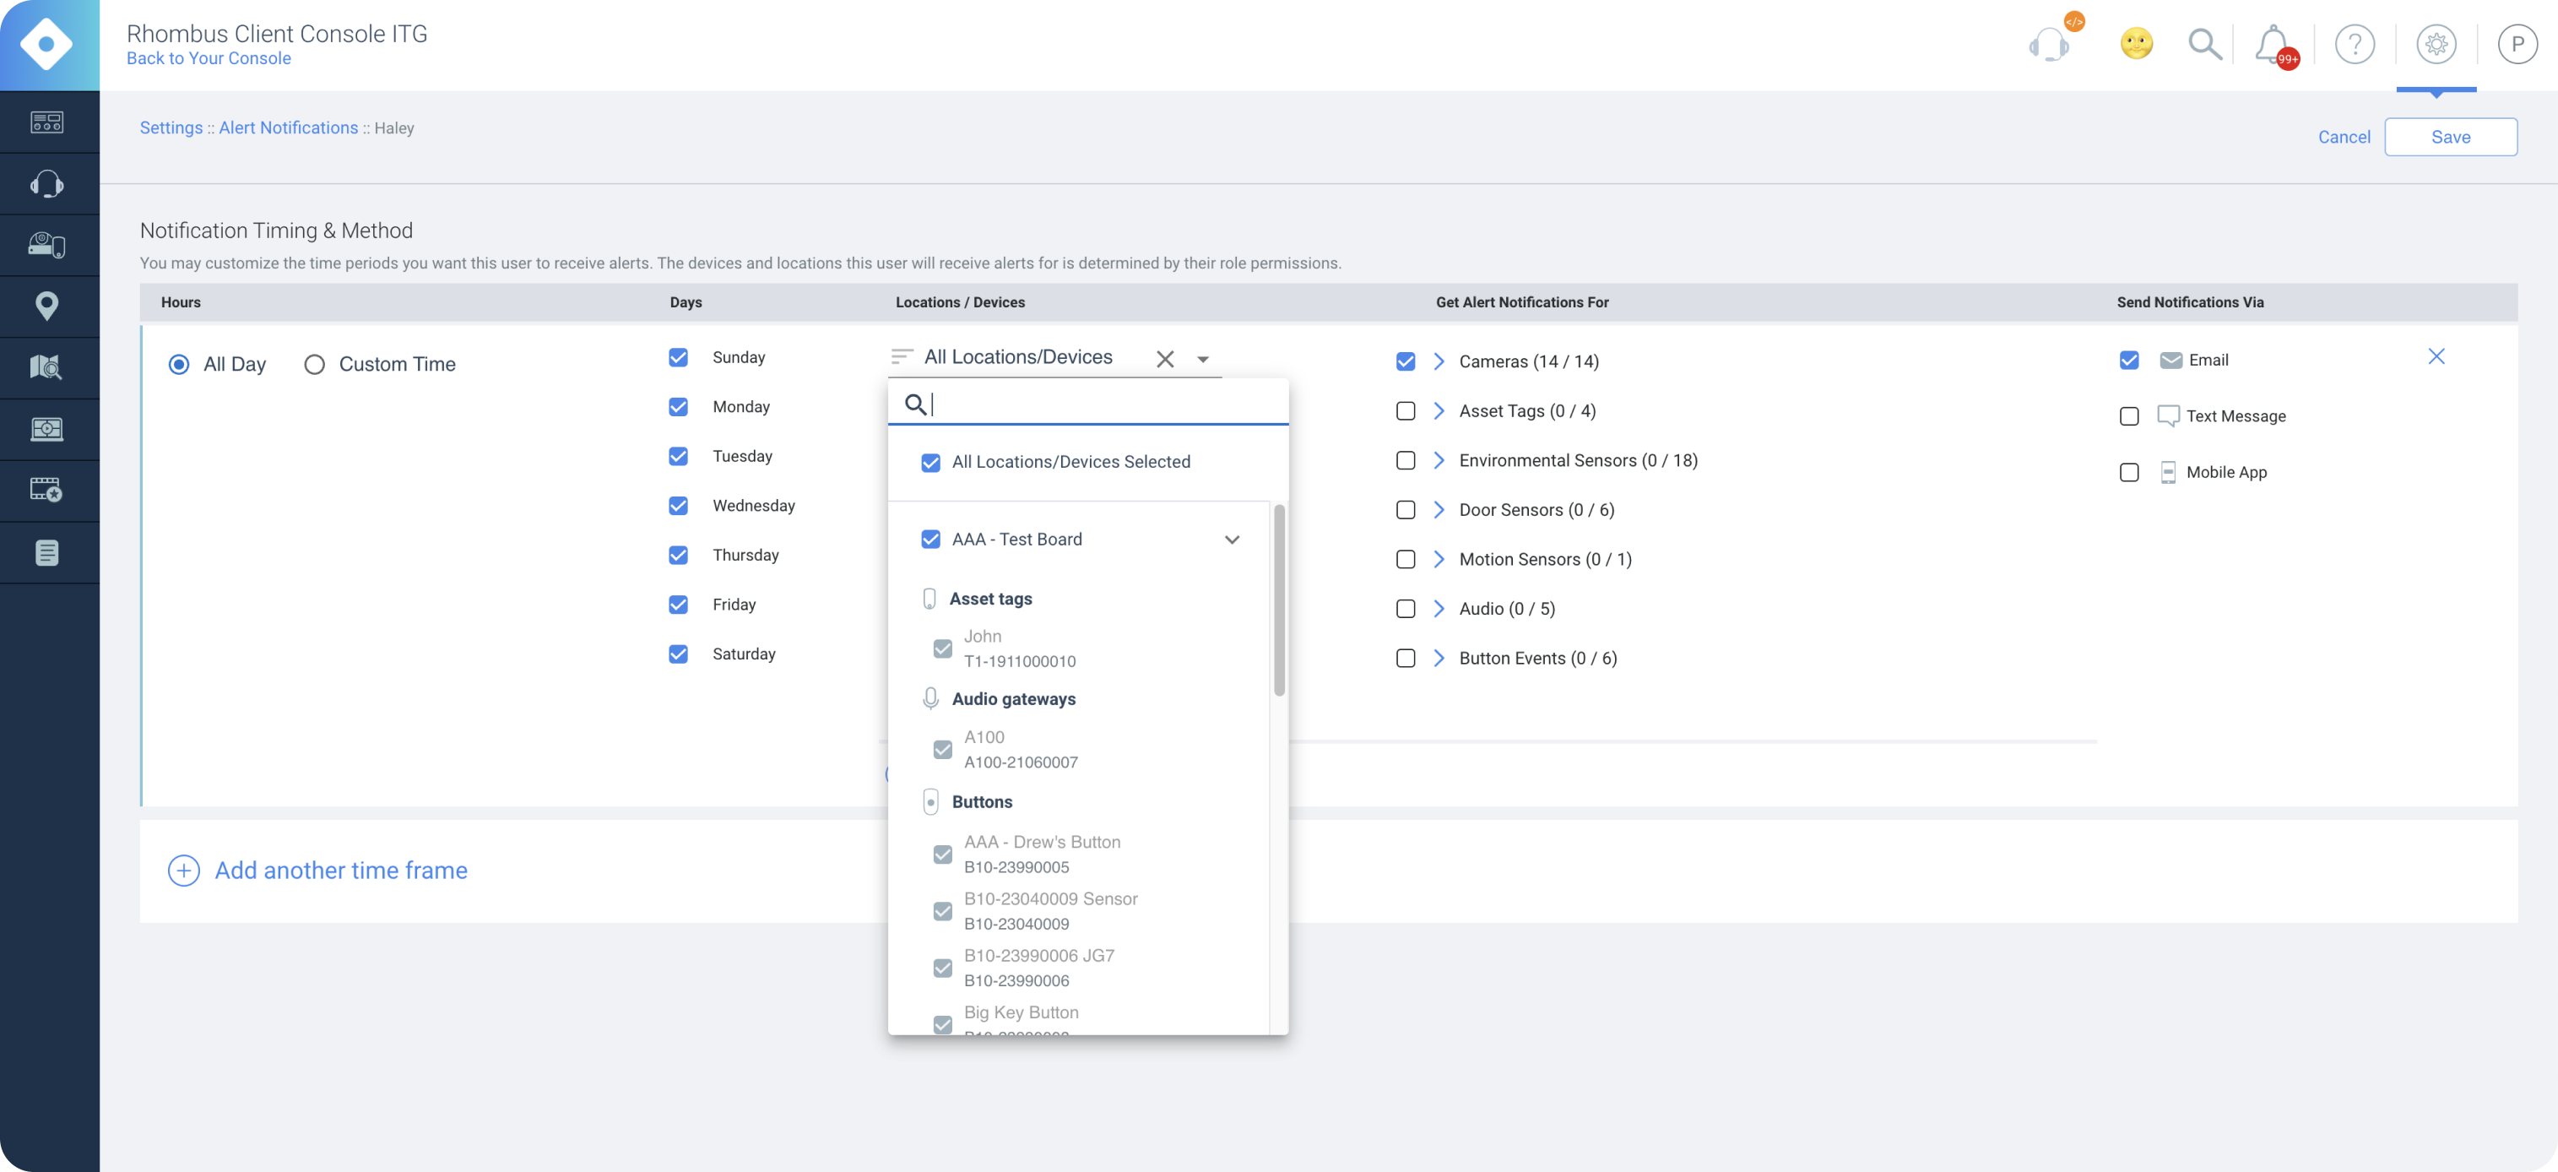Screen dimensions: 2558x1172
Task: Expand the Environmental Sensors chevron
Action: [1438, 461]
